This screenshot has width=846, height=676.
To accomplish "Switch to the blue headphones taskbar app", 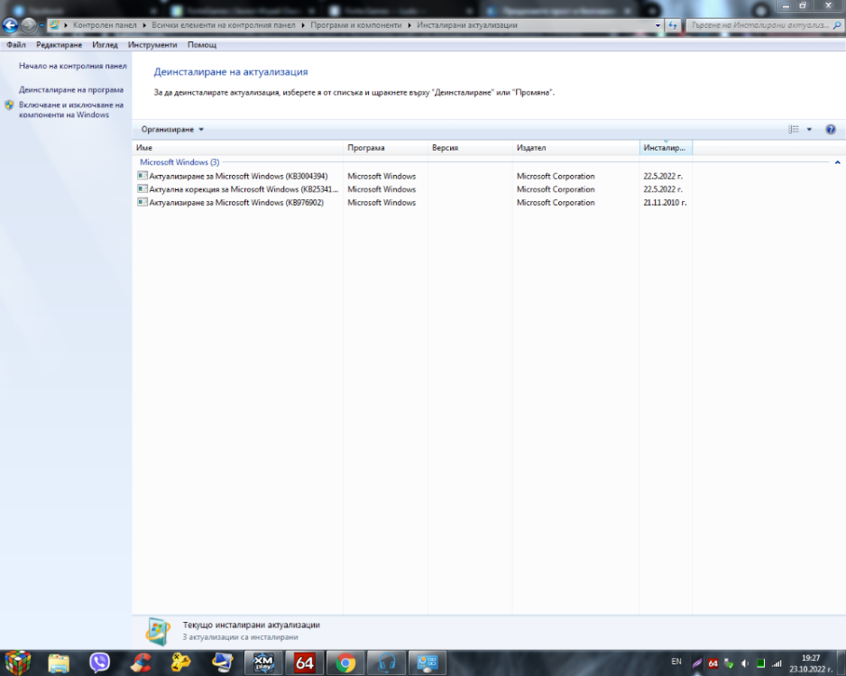I will point(386,663).
